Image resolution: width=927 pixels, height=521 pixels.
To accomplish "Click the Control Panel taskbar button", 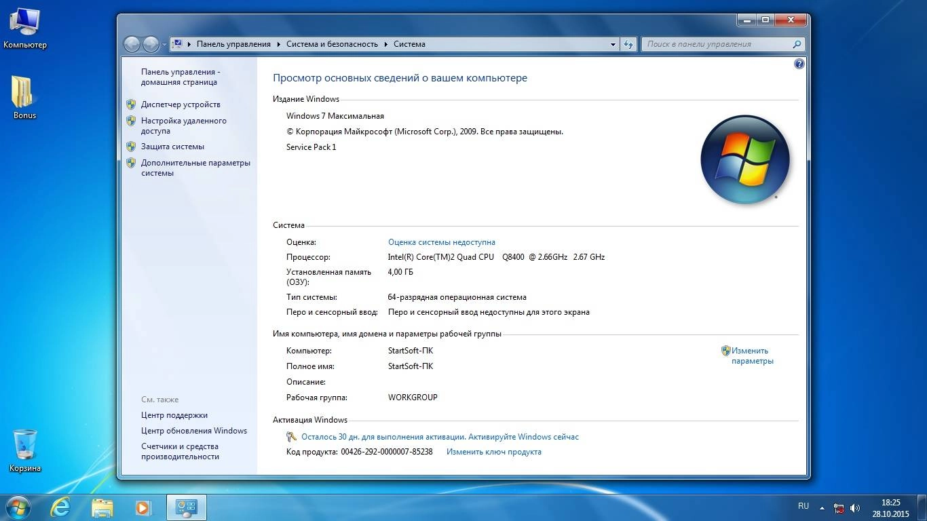I will [x=186, y=507].
